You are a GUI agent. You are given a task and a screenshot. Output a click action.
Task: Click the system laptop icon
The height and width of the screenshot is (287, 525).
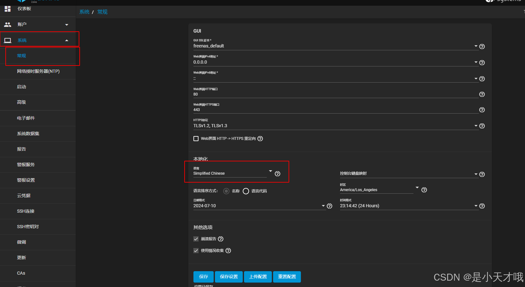tap(8, 41)
